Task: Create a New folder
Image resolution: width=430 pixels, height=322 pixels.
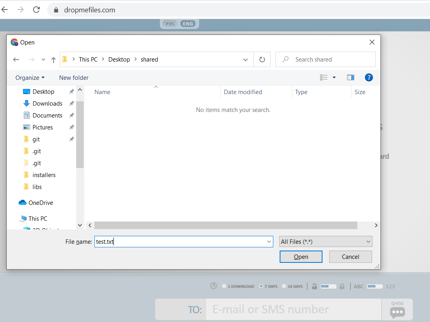Action: pyautogui.click(x=74, y=77)
